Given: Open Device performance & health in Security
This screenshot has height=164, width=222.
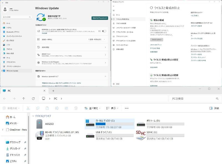Looking at the screenshot, I should tap(128, 41).
